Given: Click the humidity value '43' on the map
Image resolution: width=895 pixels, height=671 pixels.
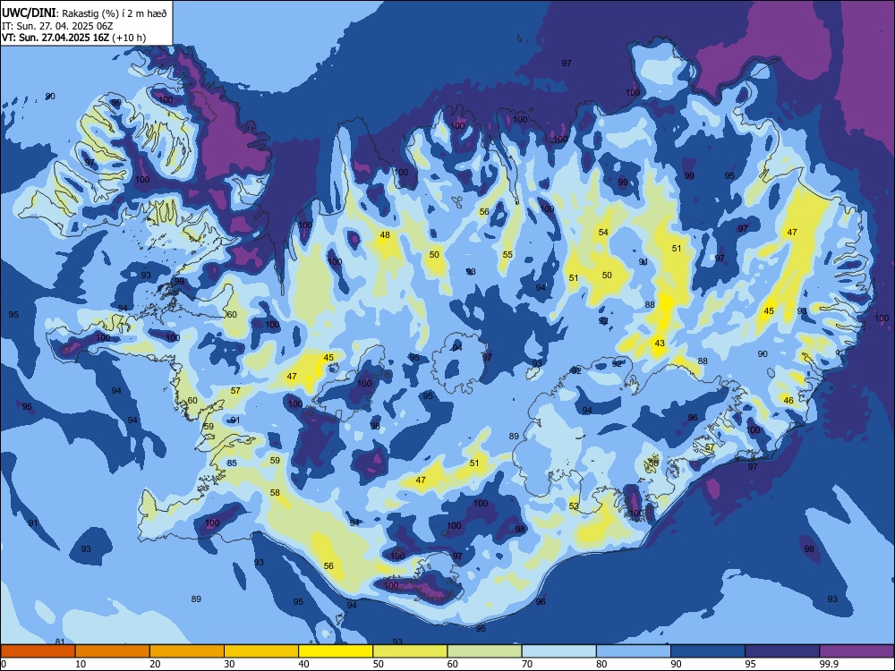Looking at the screenshot, I should (x=660, y=343).
